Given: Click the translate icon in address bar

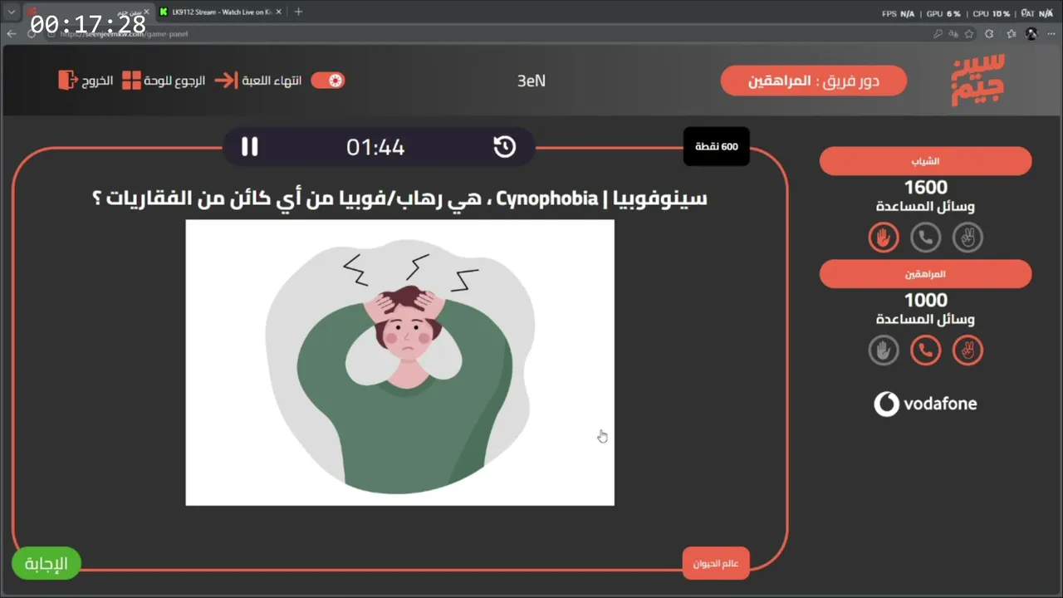Looking at the screenshot, I should click(953, 33).
